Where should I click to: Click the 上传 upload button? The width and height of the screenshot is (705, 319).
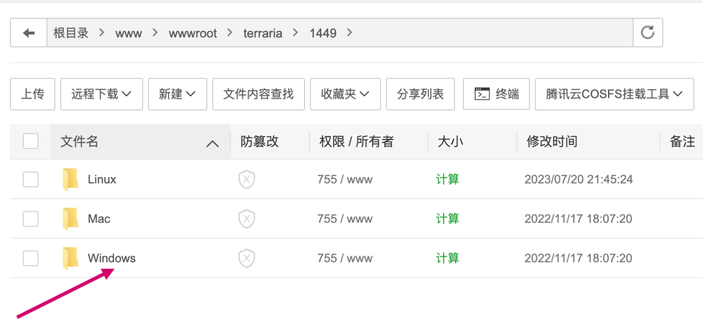coord(32,94)
